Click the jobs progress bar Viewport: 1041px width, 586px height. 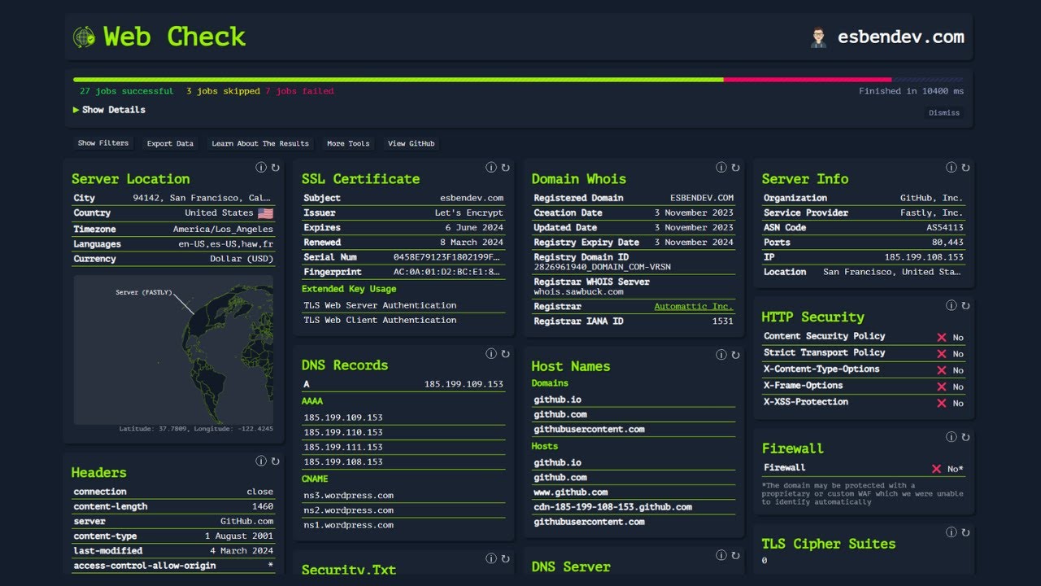click(520, 80)
